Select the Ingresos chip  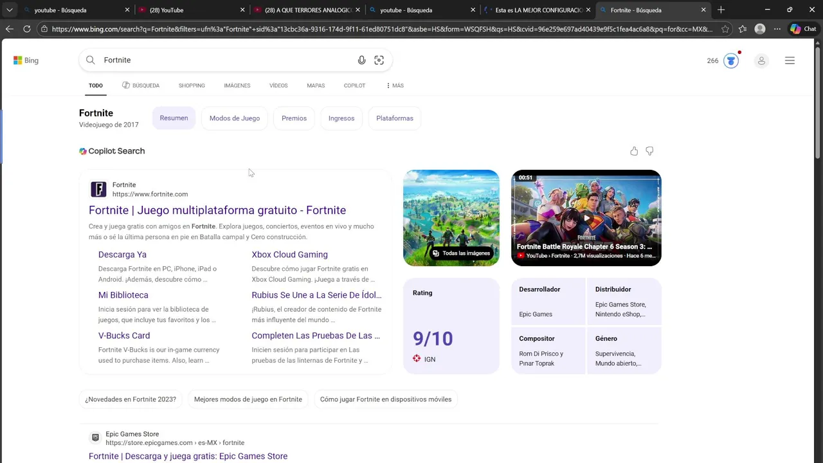tap(341, 118)
